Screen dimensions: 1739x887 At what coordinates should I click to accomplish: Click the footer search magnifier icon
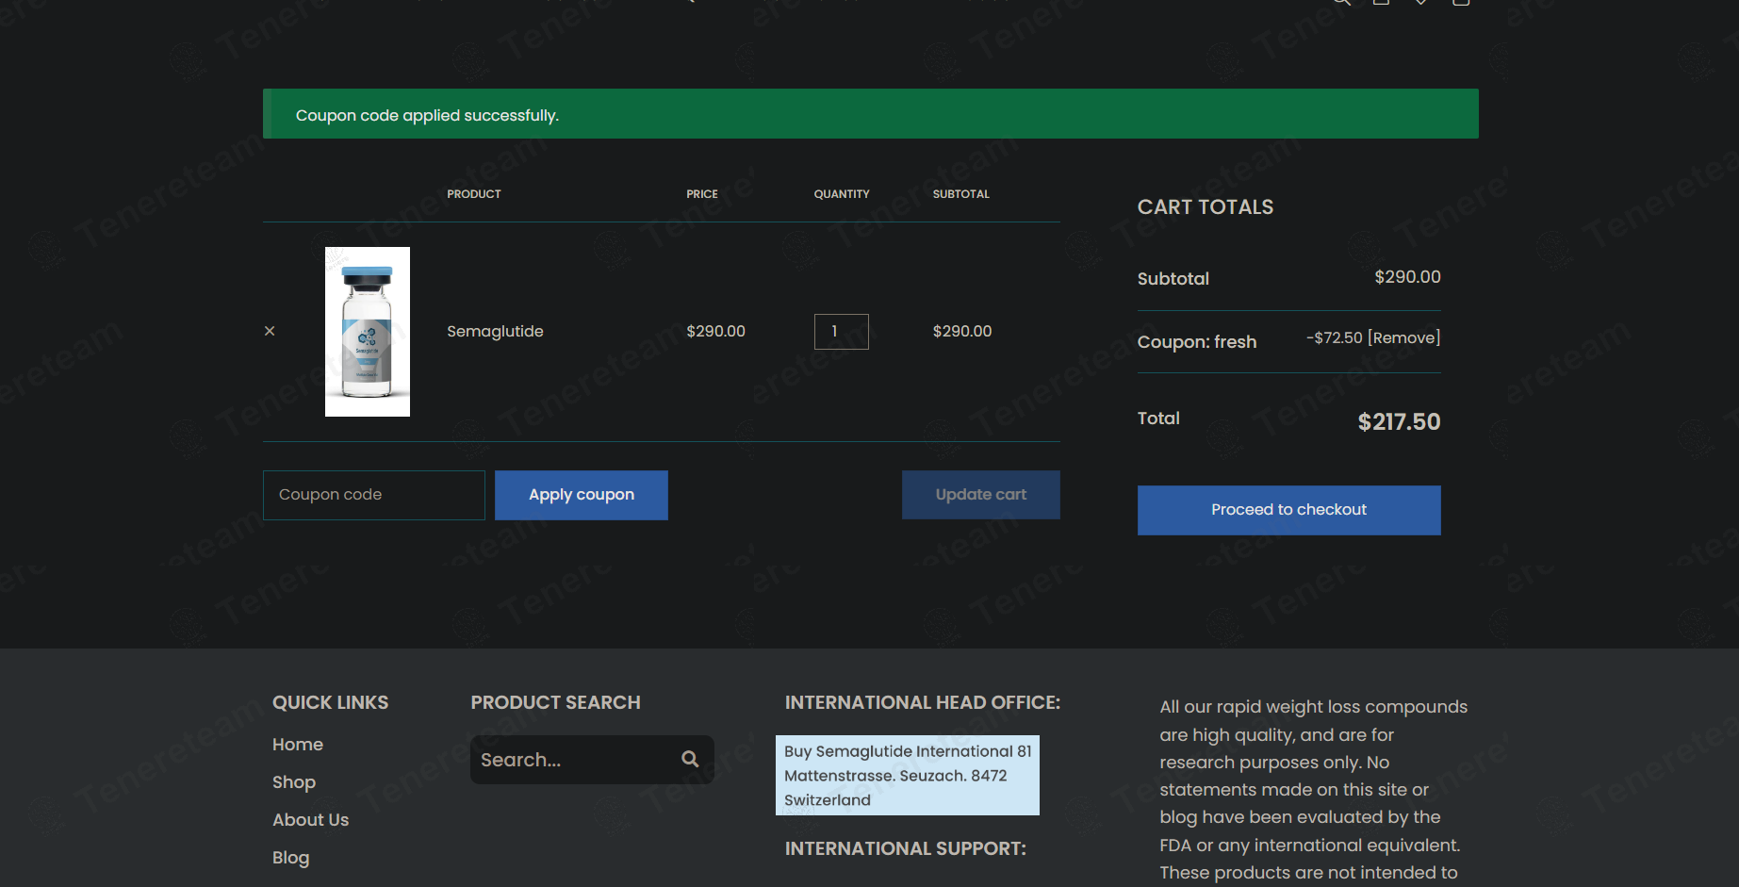coord(690,760)
